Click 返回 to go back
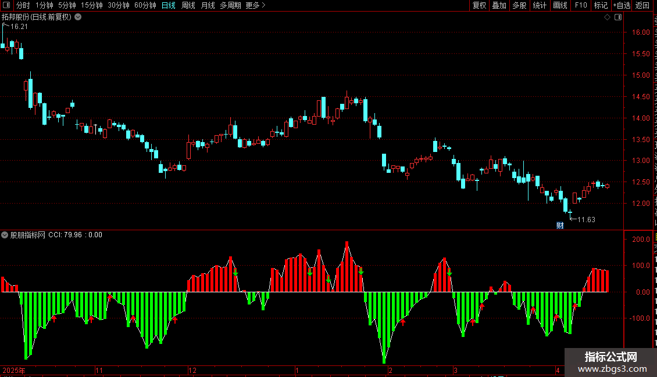657x377 pixels. (x=642, y=5)
